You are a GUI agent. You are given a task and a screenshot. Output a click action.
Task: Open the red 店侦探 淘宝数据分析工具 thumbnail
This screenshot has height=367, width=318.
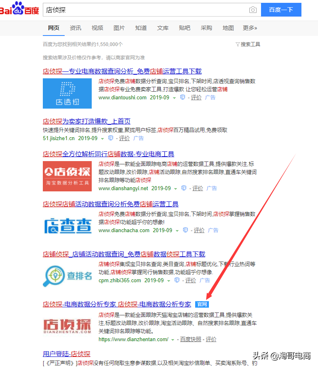click(67, 176)
